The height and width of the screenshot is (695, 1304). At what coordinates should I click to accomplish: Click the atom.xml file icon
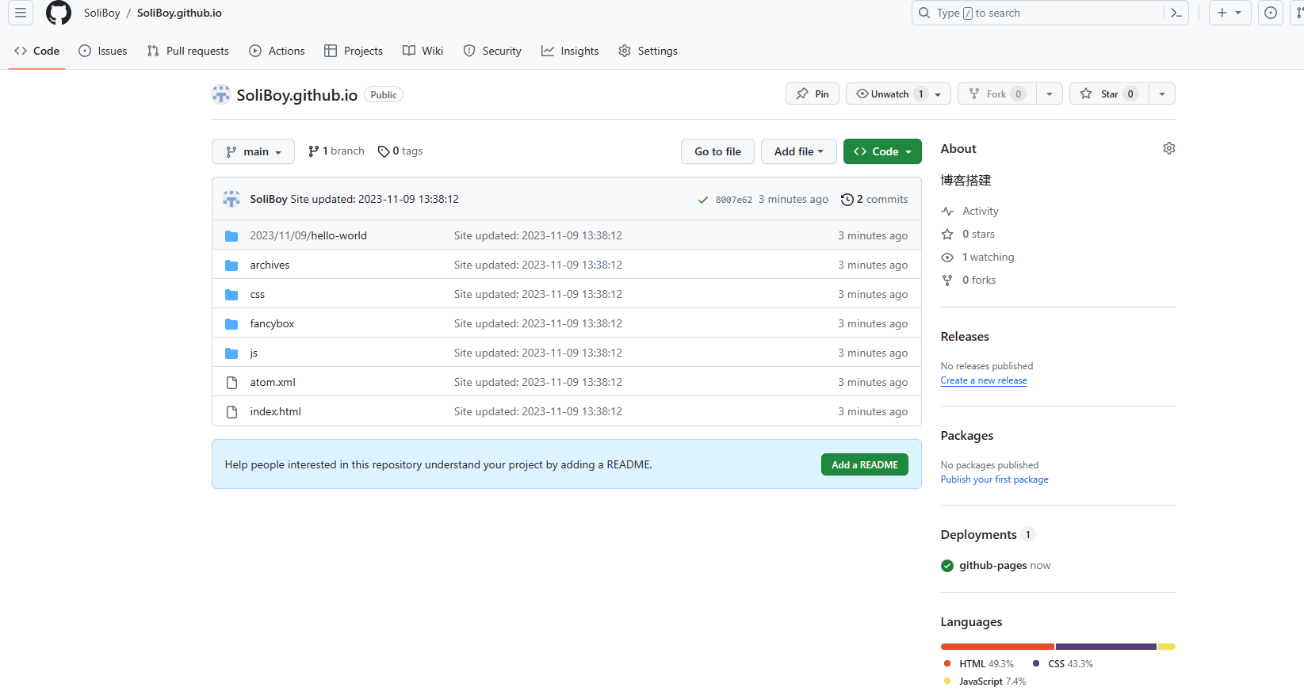[231, 382]
